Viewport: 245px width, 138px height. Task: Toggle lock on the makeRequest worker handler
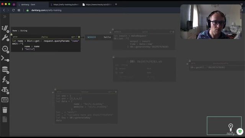(113, 29)
